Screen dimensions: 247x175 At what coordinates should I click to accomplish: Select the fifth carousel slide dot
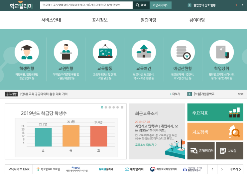point(117,107)
